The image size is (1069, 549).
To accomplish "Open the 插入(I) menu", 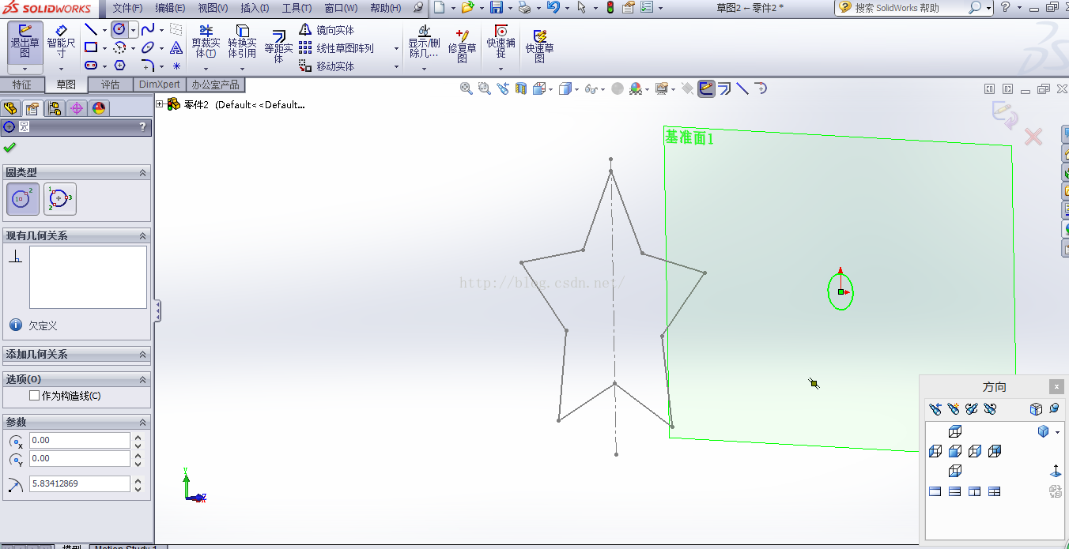I will 255,8.
